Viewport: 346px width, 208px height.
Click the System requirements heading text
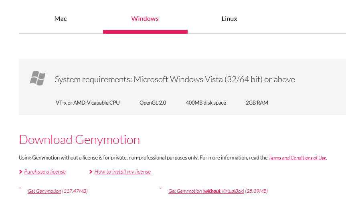(x=174, y=79)
